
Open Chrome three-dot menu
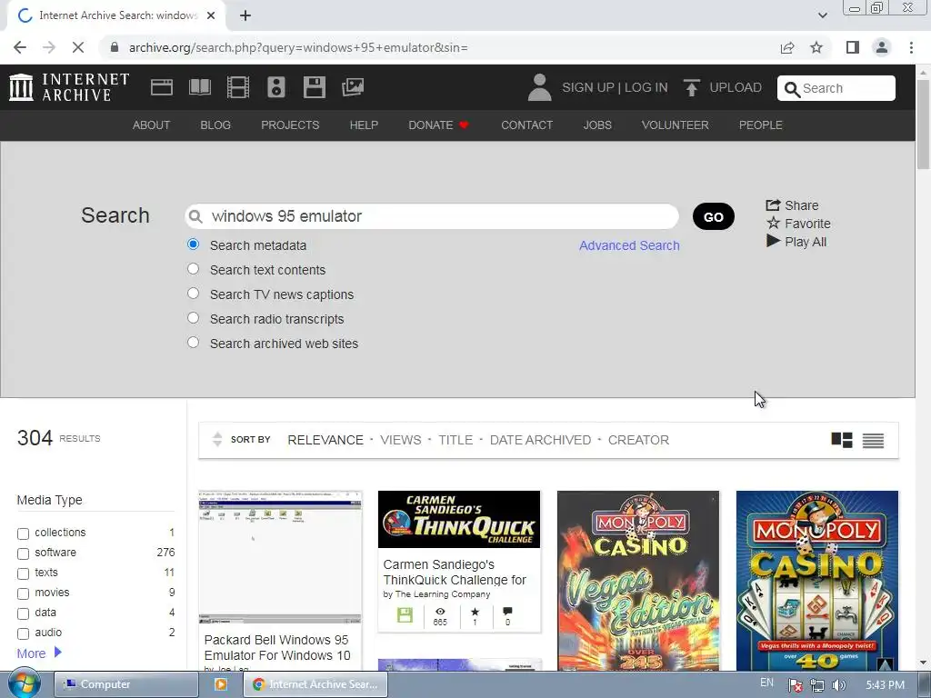911,47
